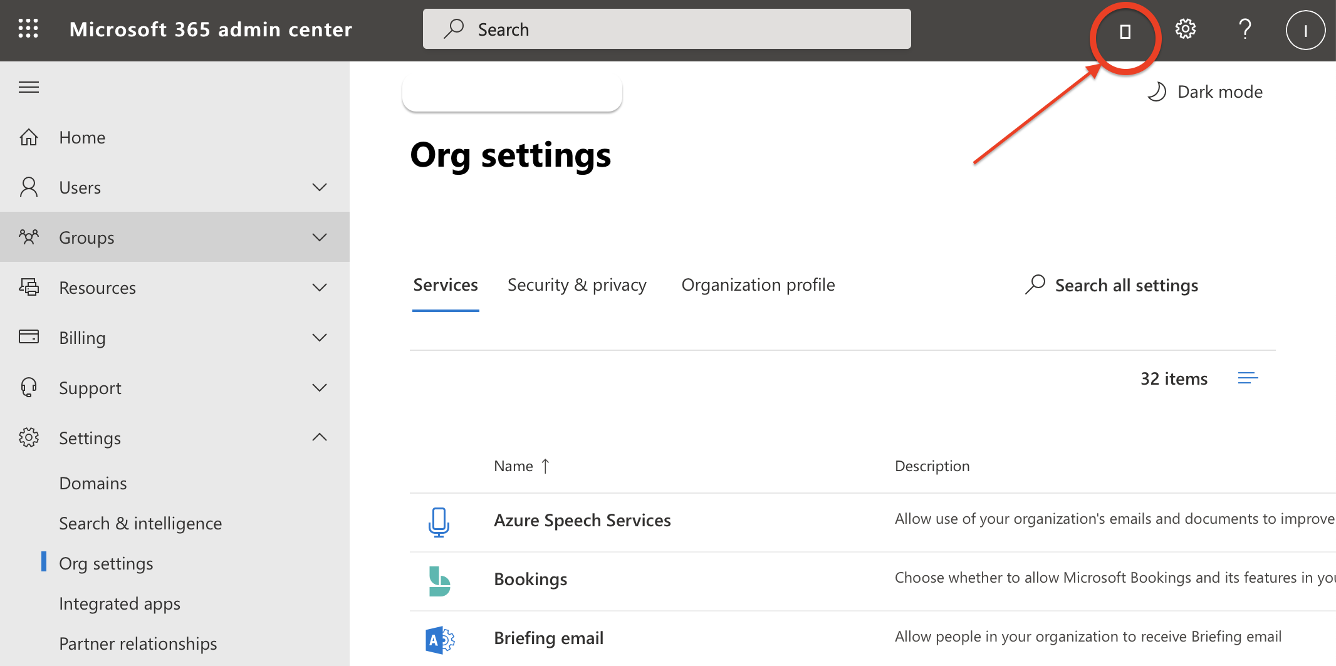Click the Azure Speech Services microphone icon
The height and width of the screenshot is (666, 1336).
point(439,521)
